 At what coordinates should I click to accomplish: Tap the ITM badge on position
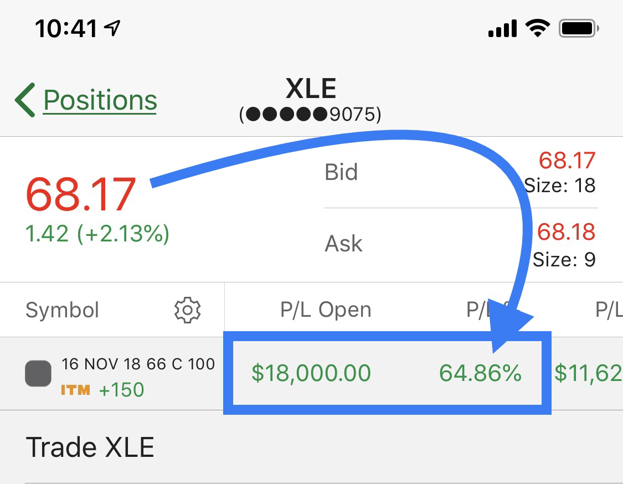coord(75,390)
